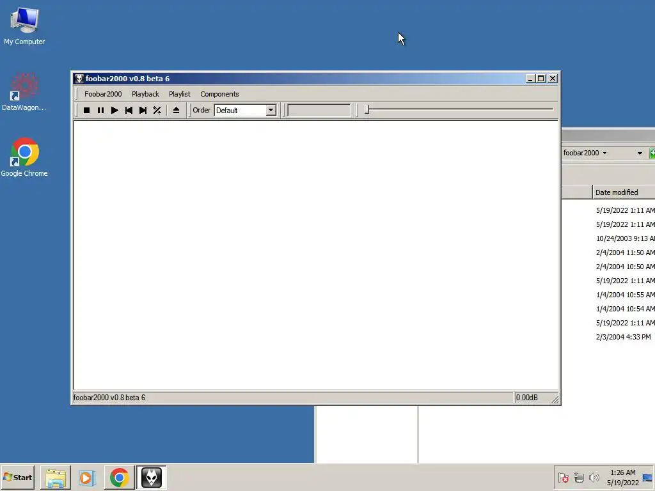Expand the foobar2000 breadcrumb arrow in Explorer

[604, 153]
